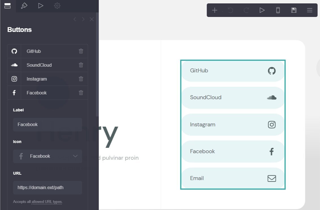Delete the Facebook button entry

tap(81, 93)
